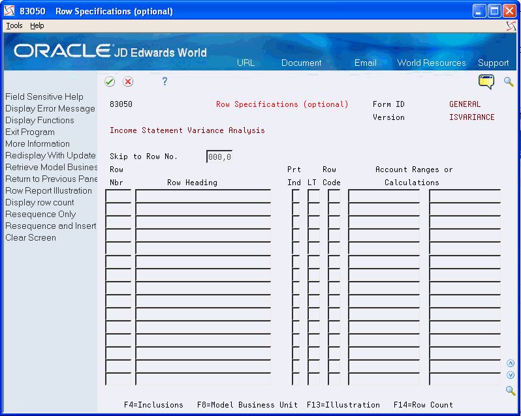Screen dimensions: 521x416
Task: Click the last Row Heading input field
Action: tap(203, 379)
